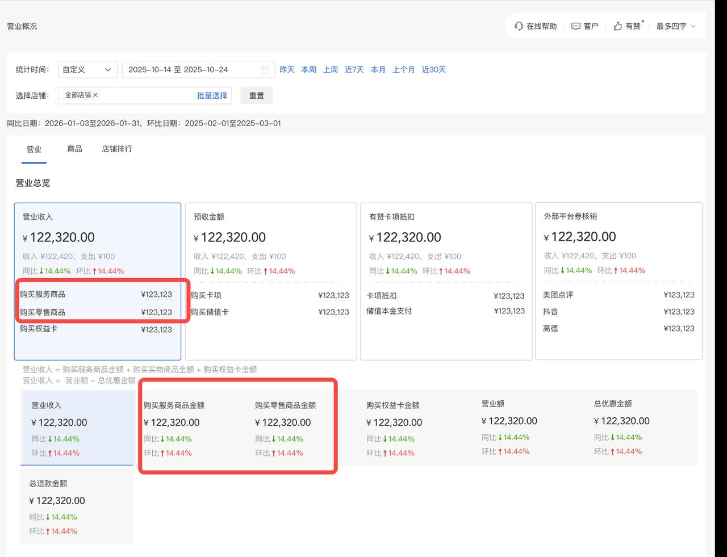
Task: Switch to the 商品 tab
Action: 74,149
